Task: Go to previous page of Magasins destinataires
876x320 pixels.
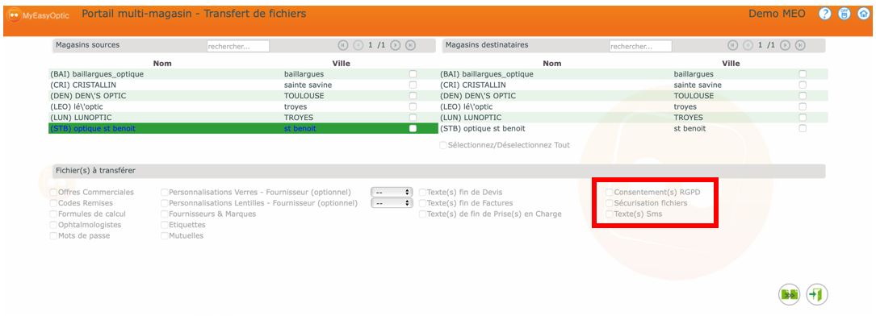Action: click(x=748, y=45)
